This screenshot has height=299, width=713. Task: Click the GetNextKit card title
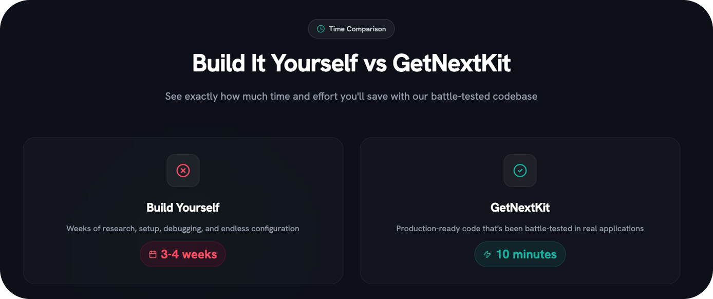520,208
